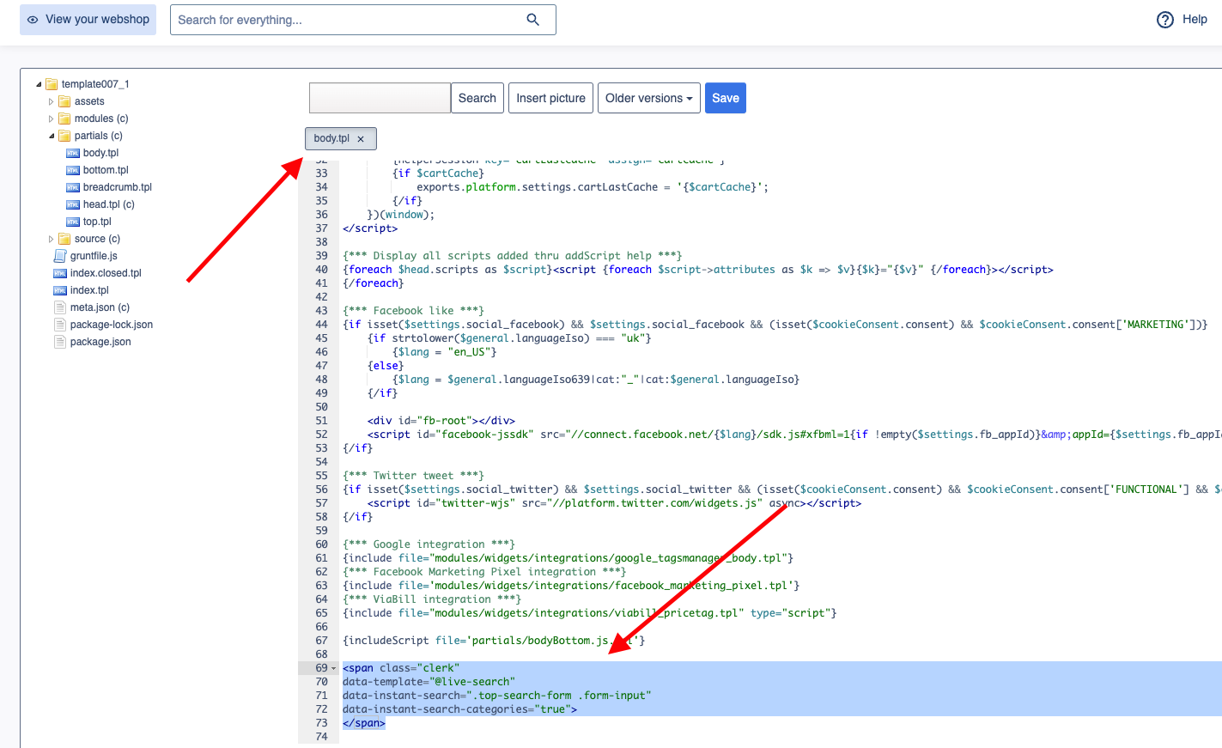
Task: Click the Insert picture button
Action: point(550,97)
